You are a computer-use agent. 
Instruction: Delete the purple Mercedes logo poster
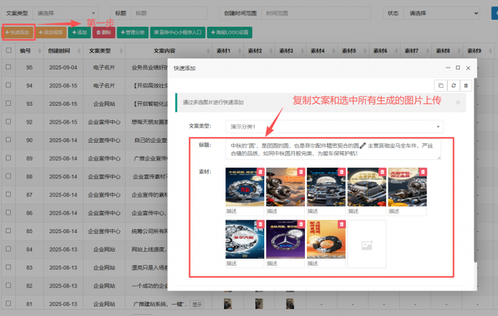coord(301,224)
